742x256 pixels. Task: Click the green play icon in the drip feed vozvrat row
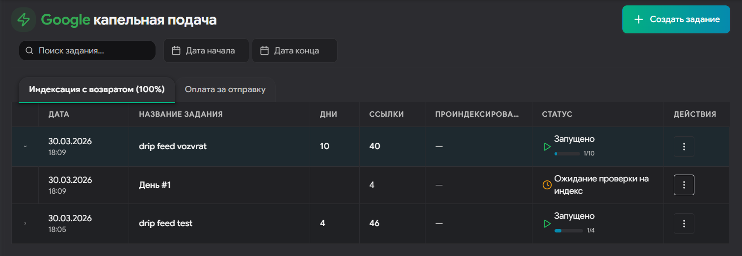pyautogui.click(x=547, y=147)
